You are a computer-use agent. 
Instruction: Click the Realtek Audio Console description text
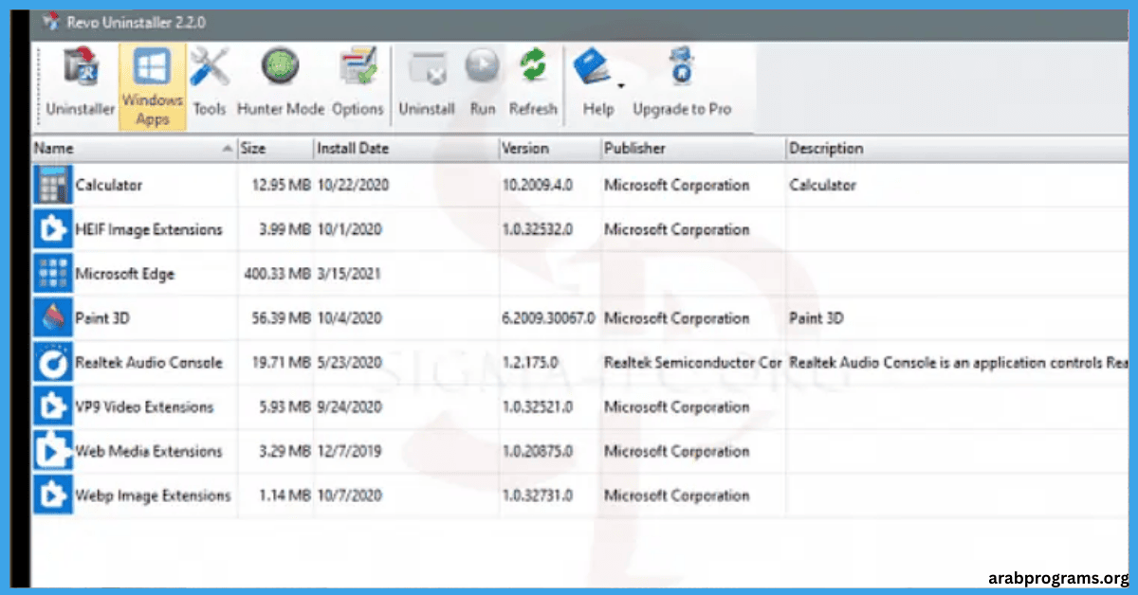click(960, 363)
